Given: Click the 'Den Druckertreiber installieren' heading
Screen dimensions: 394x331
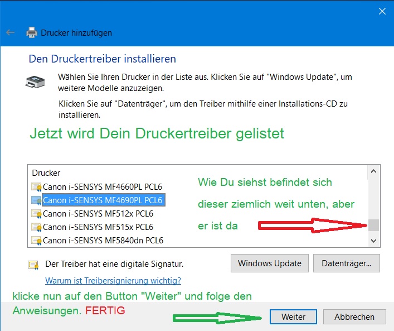Looking at the screenshot, I should pyautogui.click(x=103, y=59).
